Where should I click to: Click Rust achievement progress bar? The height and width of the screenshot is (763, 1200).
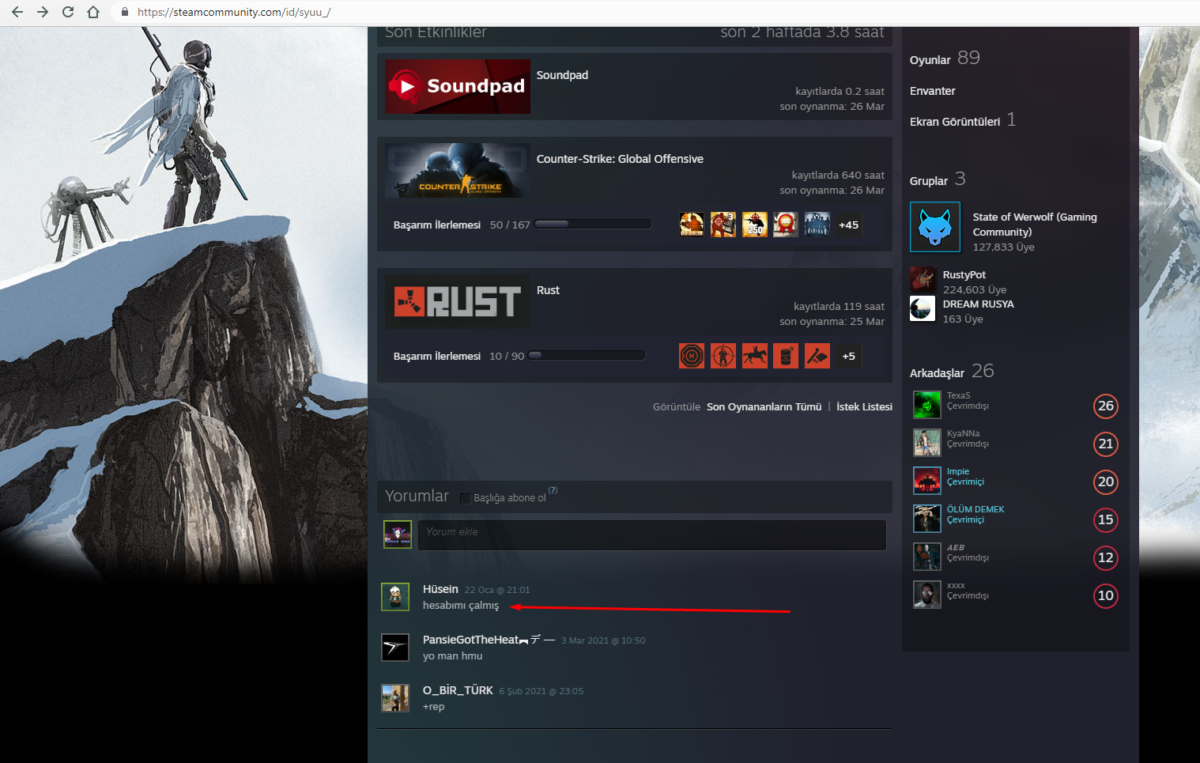point(587,355)
